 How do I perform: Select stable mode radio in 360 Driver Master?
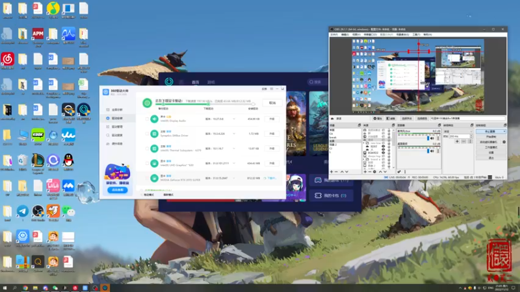(142, 195)
